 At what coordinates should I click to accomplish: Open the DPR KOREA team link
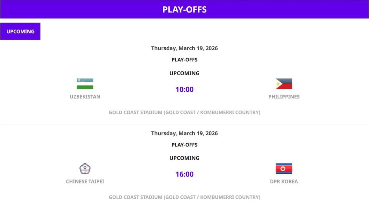284,182
